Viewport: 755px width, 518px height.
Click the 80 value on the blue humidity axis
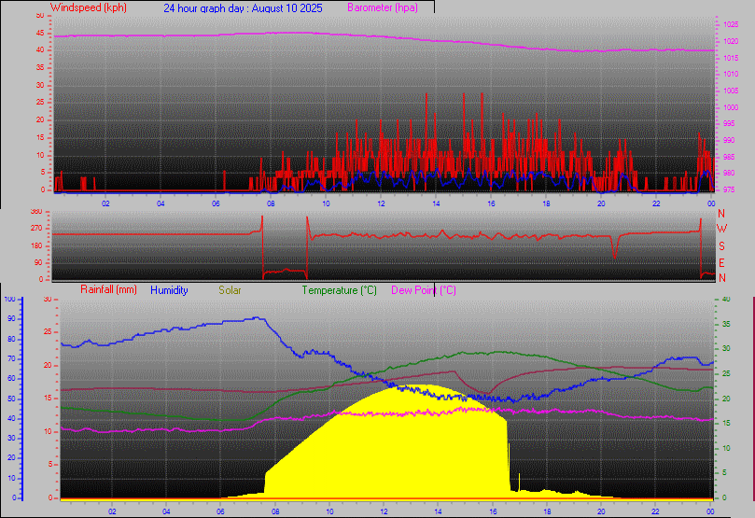coord(11,339)
